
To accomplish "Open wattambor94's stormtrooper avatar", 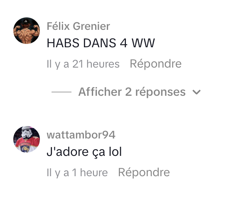I will (27, 139).
